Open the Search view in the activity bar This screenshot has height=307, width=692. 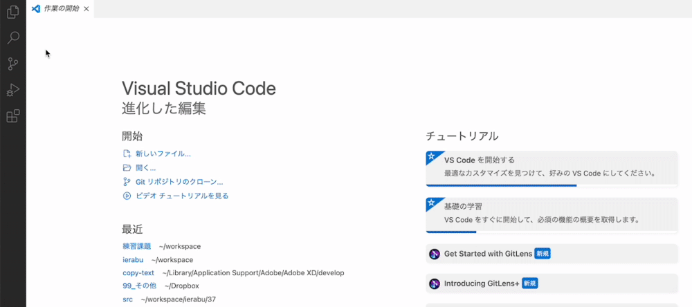13,38
